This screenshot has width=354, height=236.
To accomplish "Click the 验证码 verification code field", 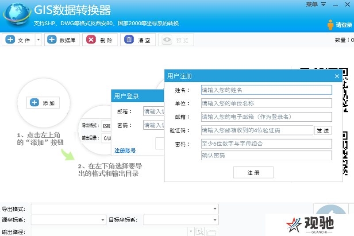I will tap(257, 130).
